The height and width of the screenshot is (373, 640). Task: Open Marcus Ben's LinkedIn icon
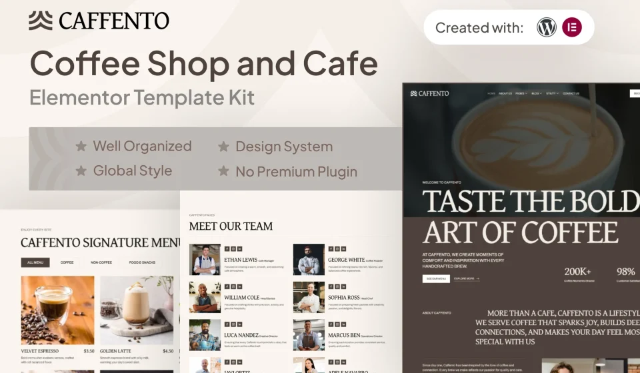coord(344,324)
